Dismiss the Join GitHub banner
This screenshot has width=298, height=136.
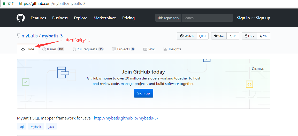click(258, 68)
